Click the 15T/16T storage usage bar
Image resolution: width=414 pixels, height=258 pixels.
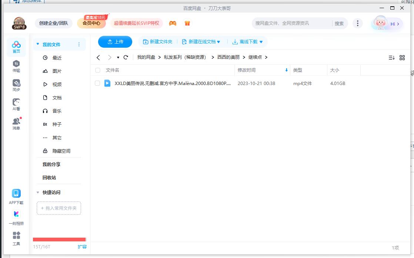(59, 240)
